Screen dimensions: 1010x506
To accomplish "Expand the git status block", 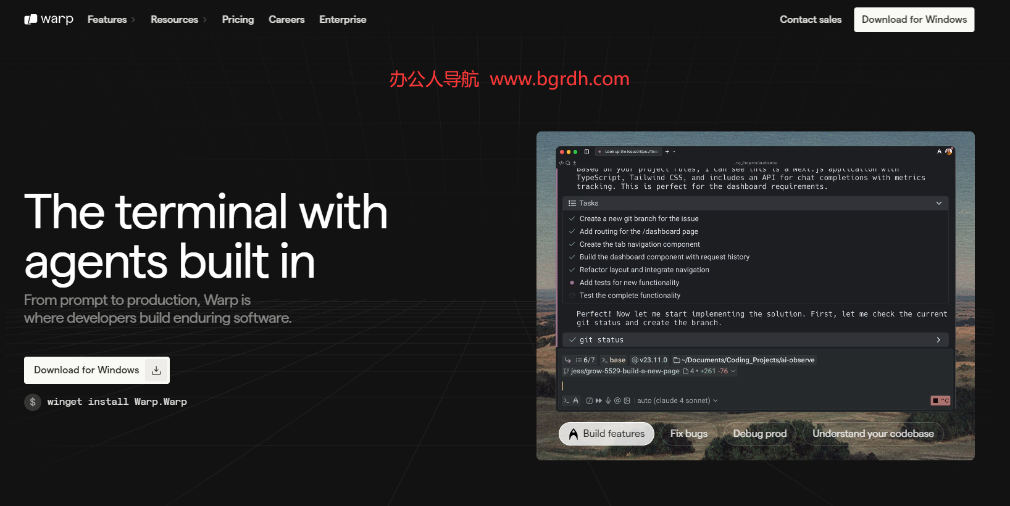I will (x=938, y=340).
